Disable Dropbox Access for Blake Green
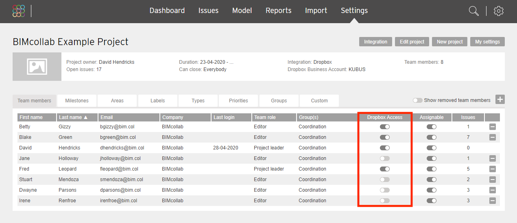517x223 pixels. [x=385, y=137]
